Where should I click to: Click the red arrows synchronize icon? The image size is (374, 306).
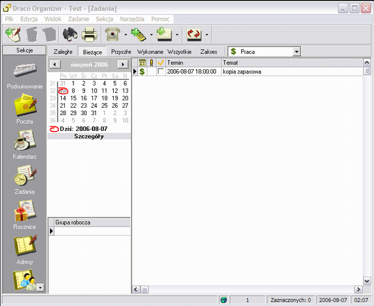(194, 35)
